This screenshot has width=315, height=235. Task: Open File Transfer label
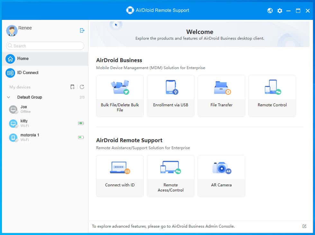[x=221, y=105]
